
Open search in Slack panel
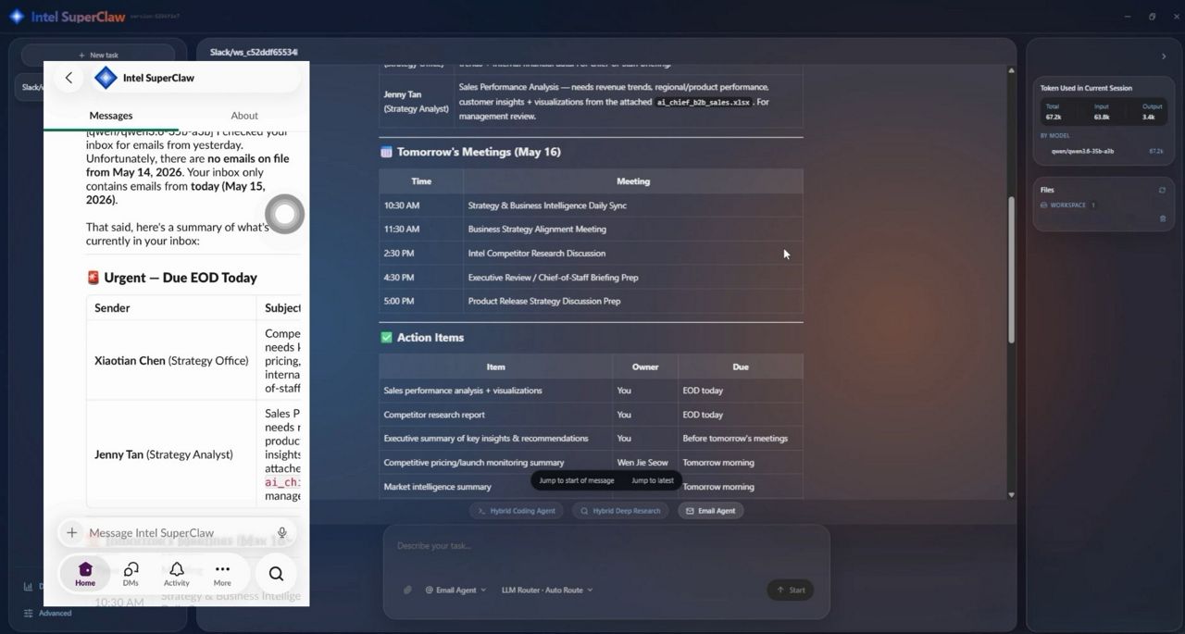coord(276,574)
